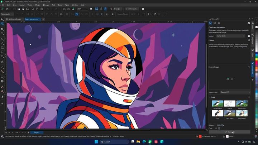Select the Text tool

[2, 62]
